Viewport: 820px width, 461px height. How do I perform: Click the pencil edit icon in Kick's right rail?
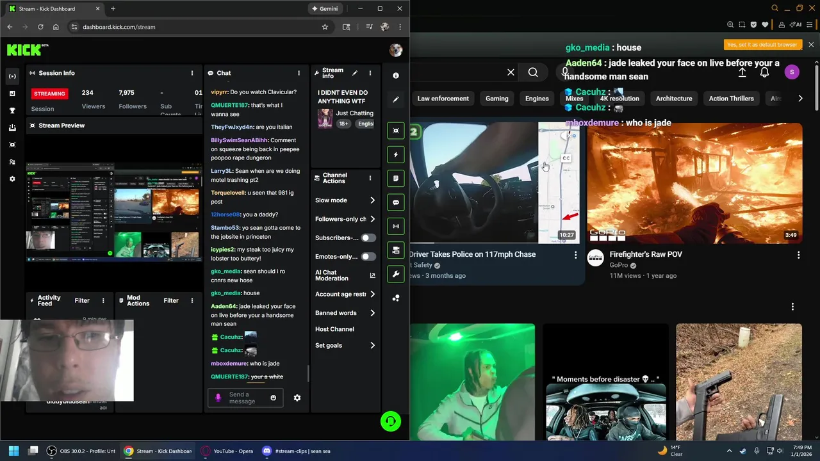click(396, 99)
